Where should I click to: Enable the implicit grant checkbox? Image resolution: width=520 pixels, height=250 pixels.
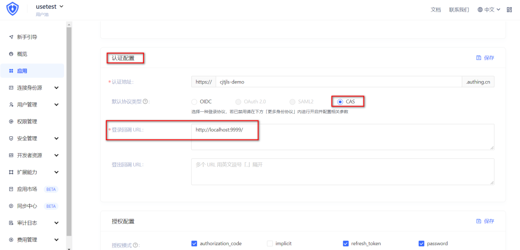270,244
